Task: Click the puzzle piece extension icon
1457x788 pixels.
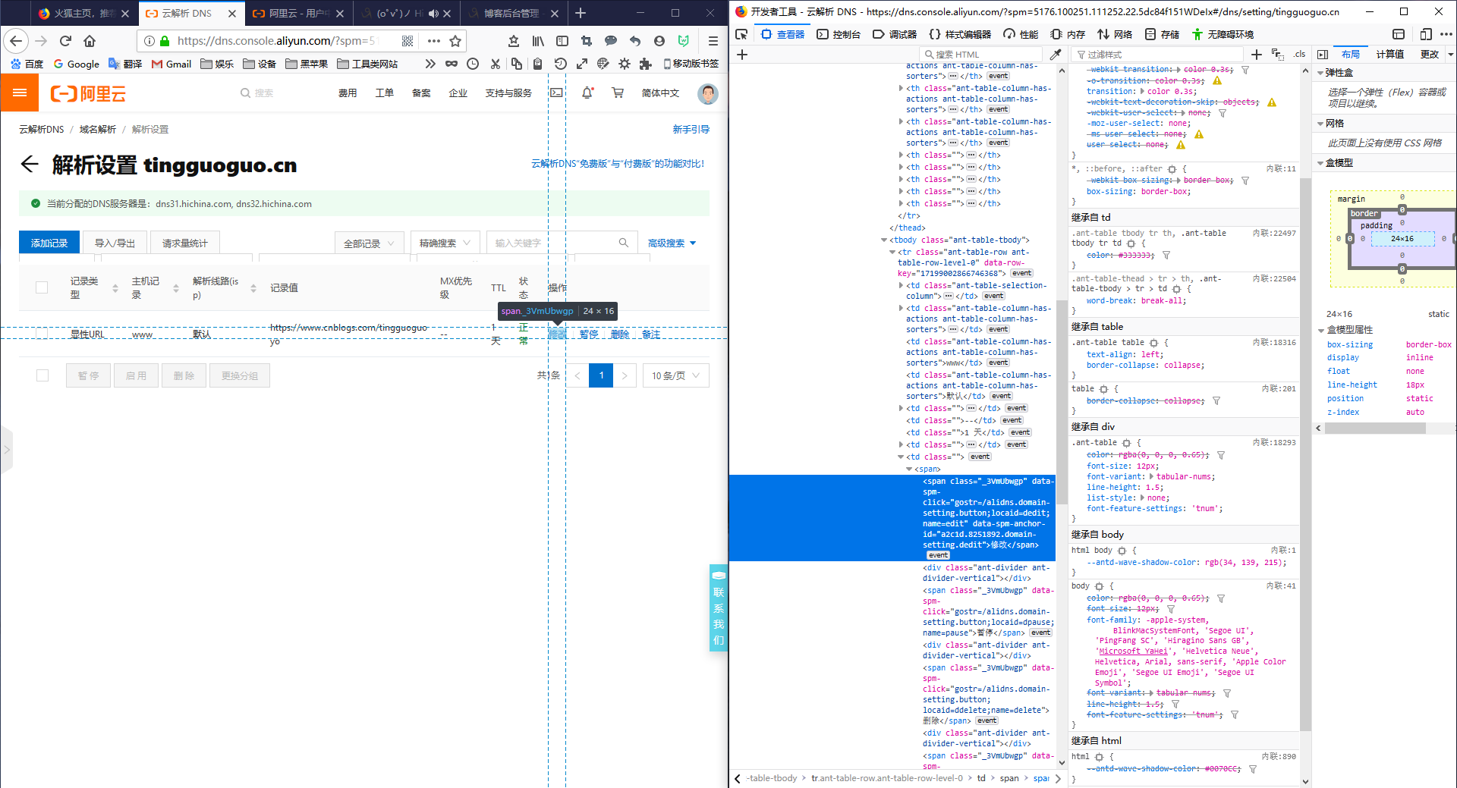Action: (x=646, y=64)
